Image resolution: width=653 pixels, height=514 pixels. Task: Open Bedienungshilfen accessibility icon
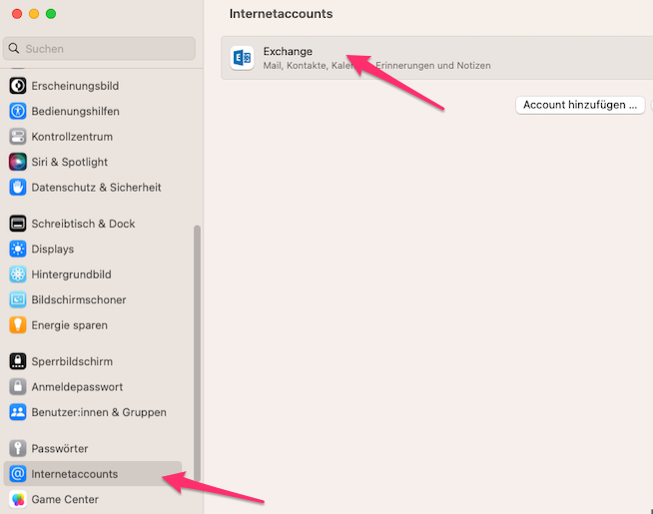[17, 111]
